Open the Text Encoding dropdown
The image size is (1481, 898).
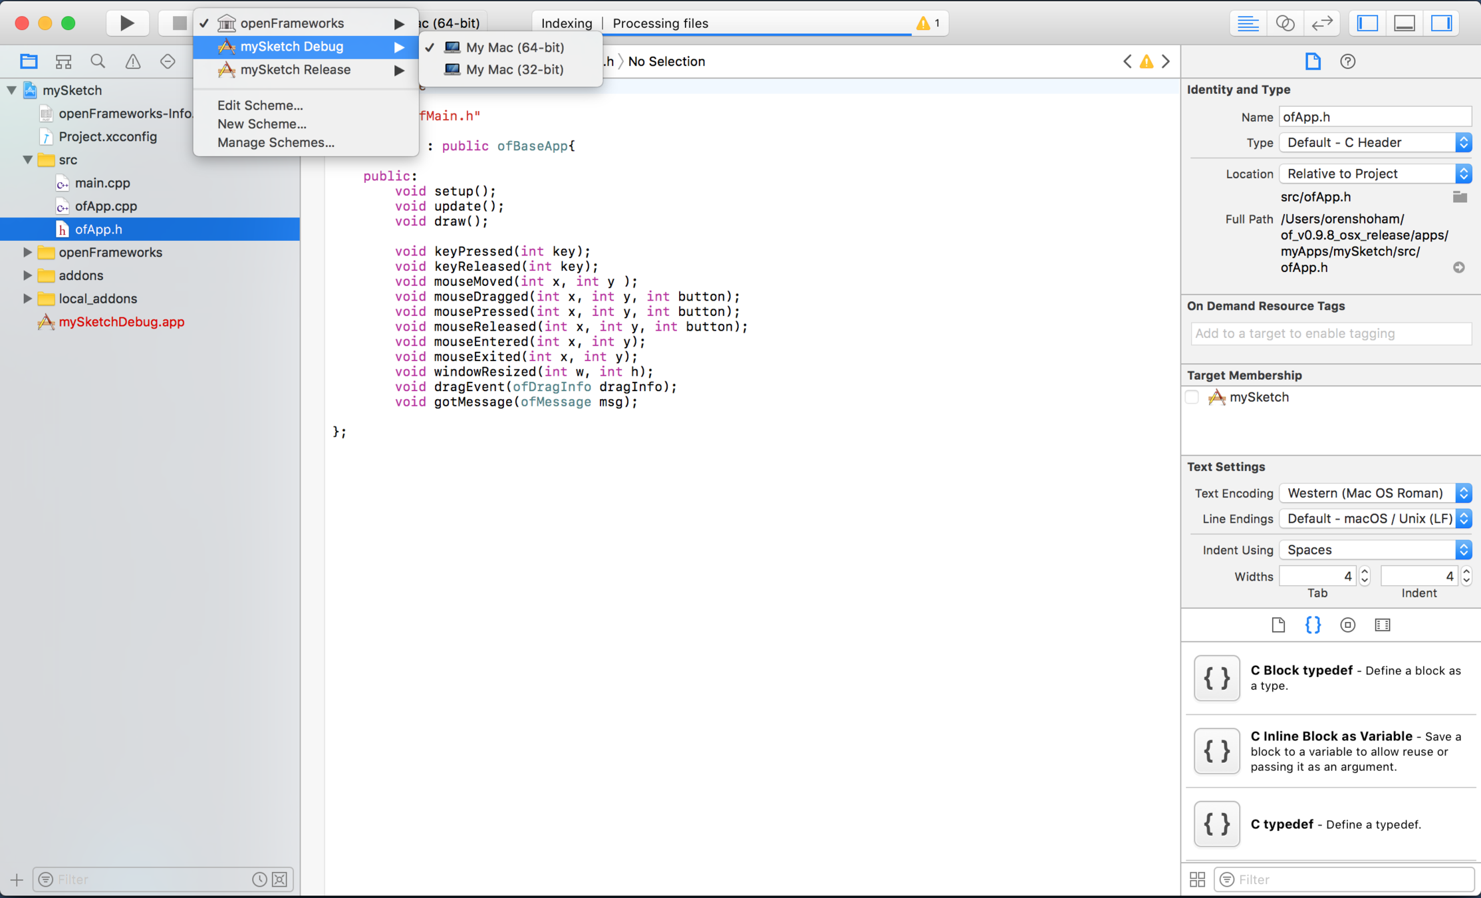(x=1375, y=493)
